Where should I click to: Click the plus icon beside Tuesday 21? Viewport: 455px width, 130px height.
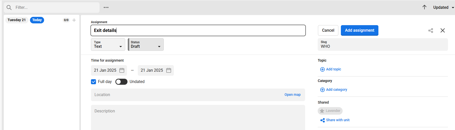pyautogui.click(x=74, y=20)
